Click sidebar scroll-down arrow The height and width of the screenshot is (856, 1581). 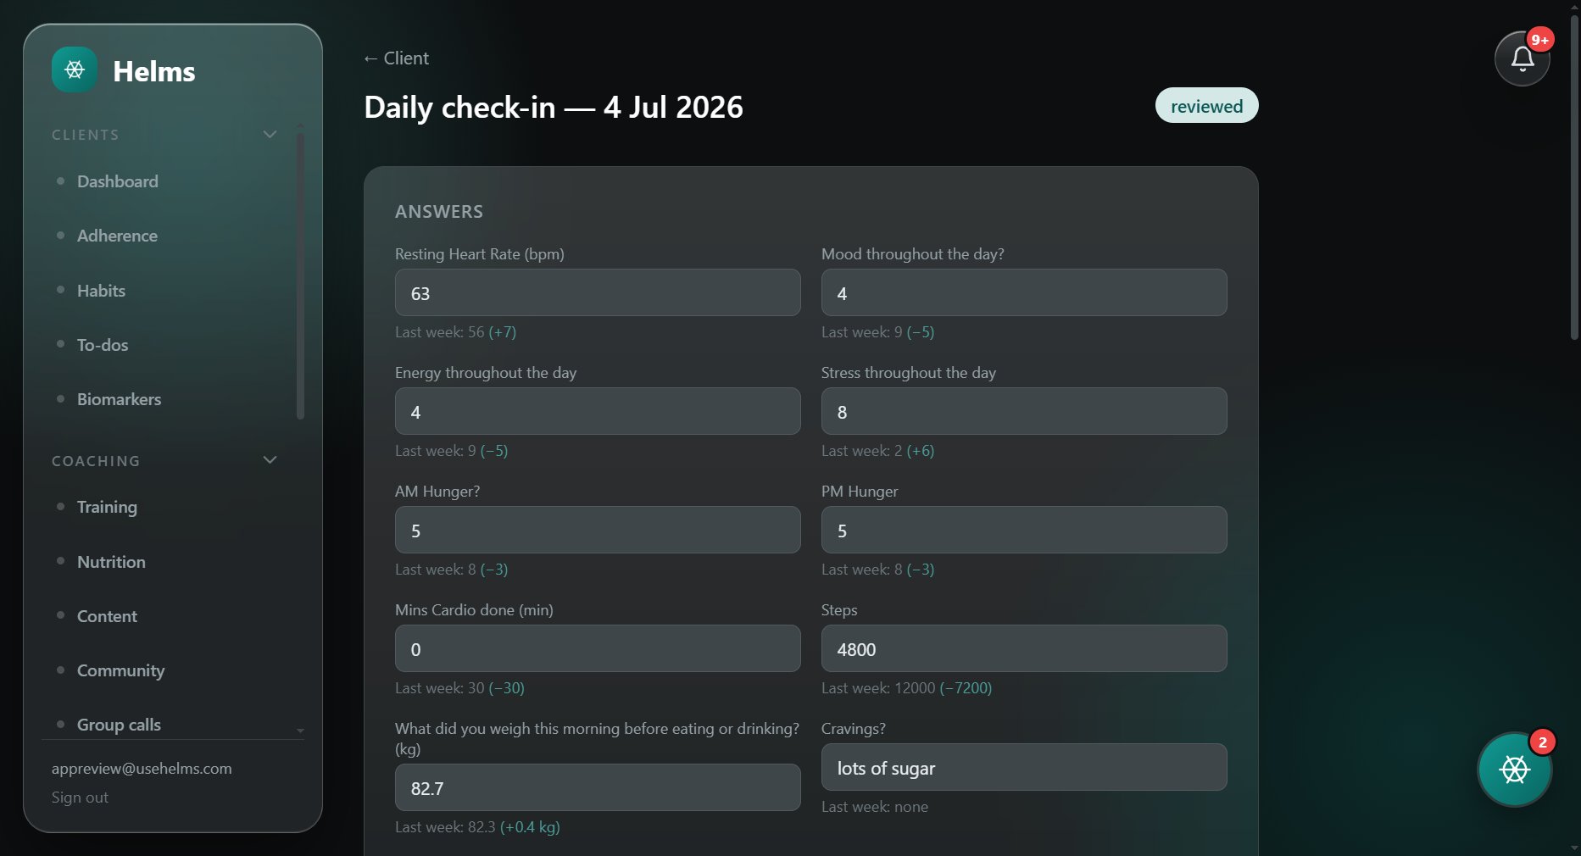coord(300,731)
